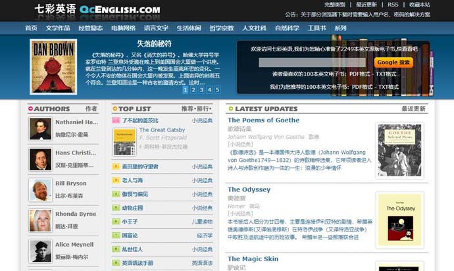Viewport: 454px width, 271px height.
Task: Click the pink Authors section bullet icon
Action: point(30,109)
